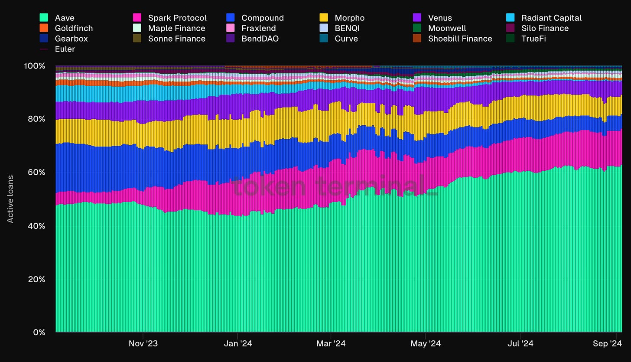
Task: Choose the Curve legend label
Action: click(346, 39)
